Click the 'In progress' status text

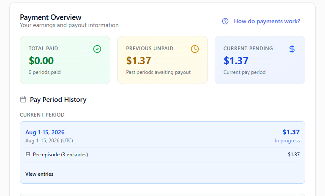(x=287, y=141)
